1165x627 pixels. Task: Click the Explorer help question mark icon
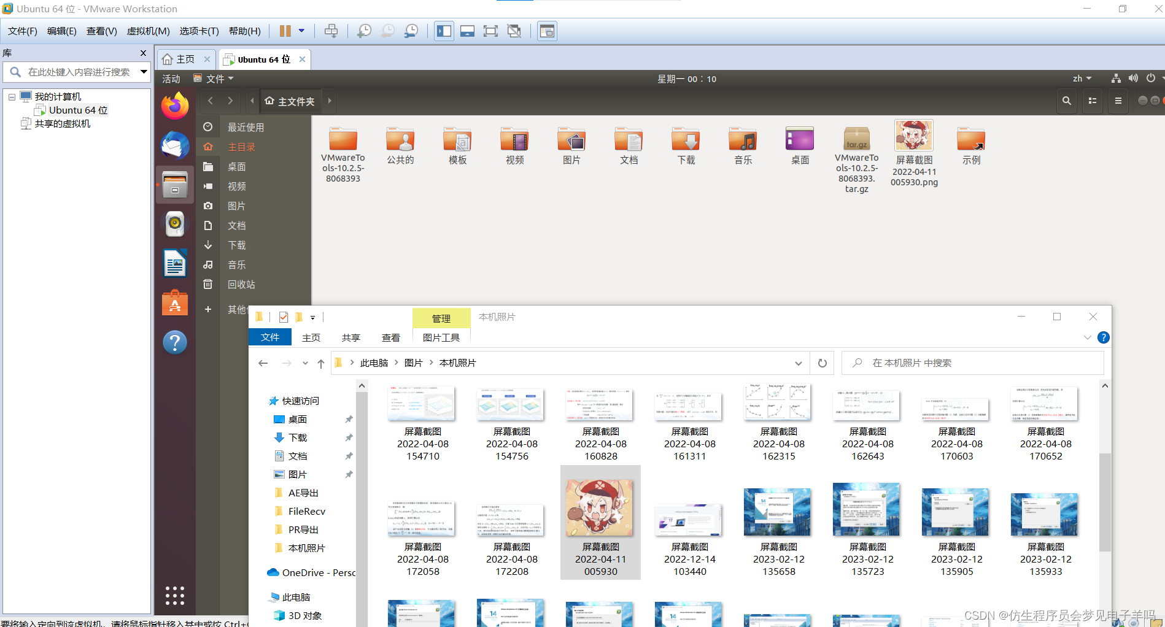click(1103, 337)
